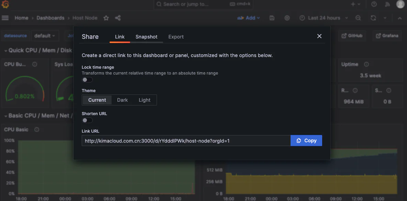Viewport: 407px width, 201px height.
Task: Click the Grafana logo icon
Action: click(x=5, y=4)
